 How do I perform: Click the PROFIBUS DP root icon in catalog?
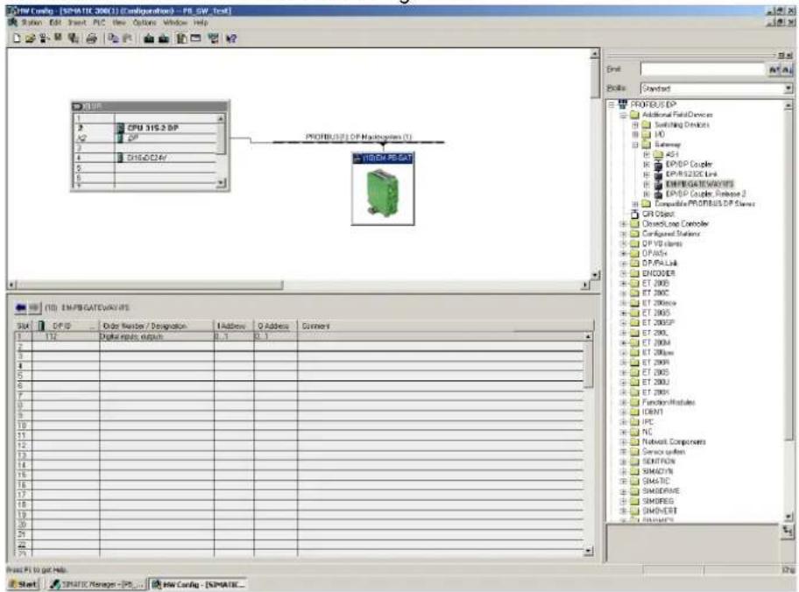(x=623, y=104)
